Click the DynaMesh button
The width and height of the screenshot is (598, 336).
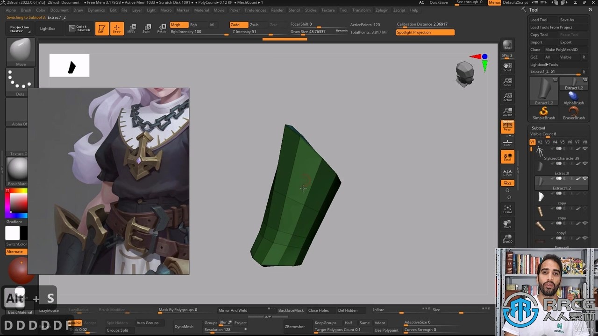tap(184, 326)
